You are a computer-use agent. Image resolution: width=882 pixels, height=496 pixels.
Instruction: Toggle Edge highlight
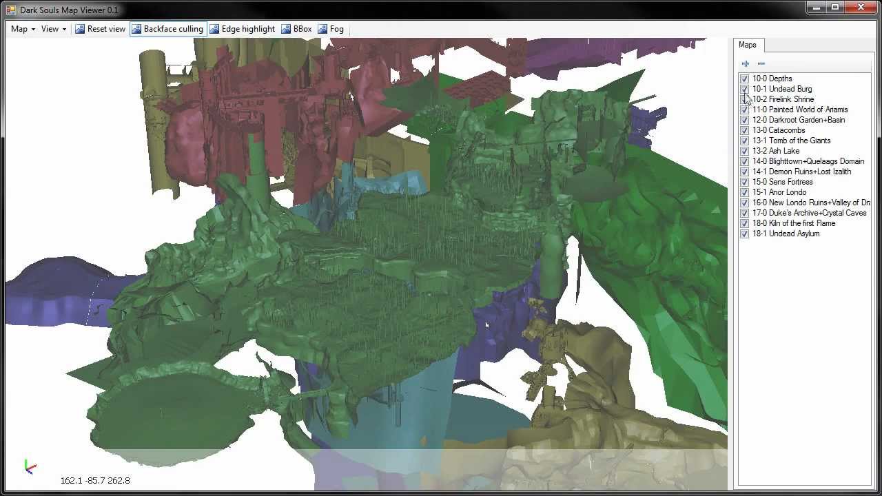point(242,29)
